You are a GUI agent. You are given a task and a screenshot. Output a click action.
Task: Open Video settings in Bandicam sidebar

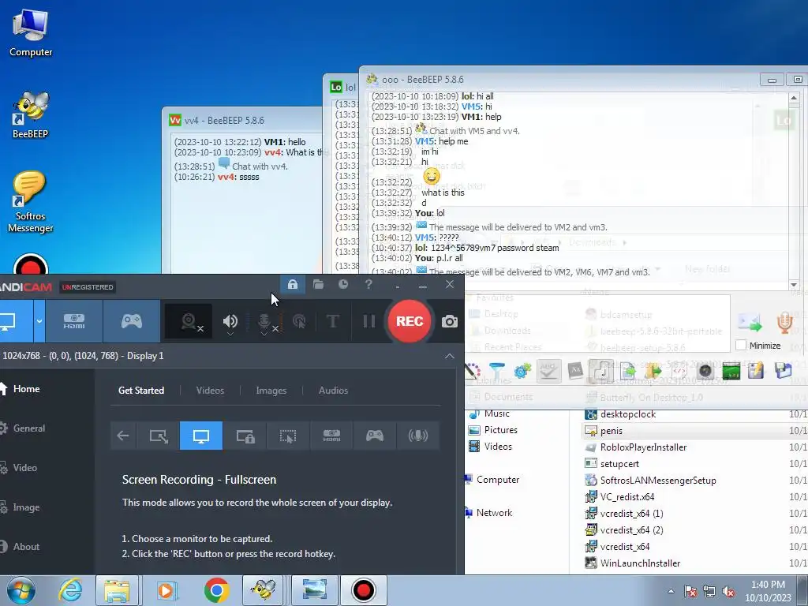point(24,468)
